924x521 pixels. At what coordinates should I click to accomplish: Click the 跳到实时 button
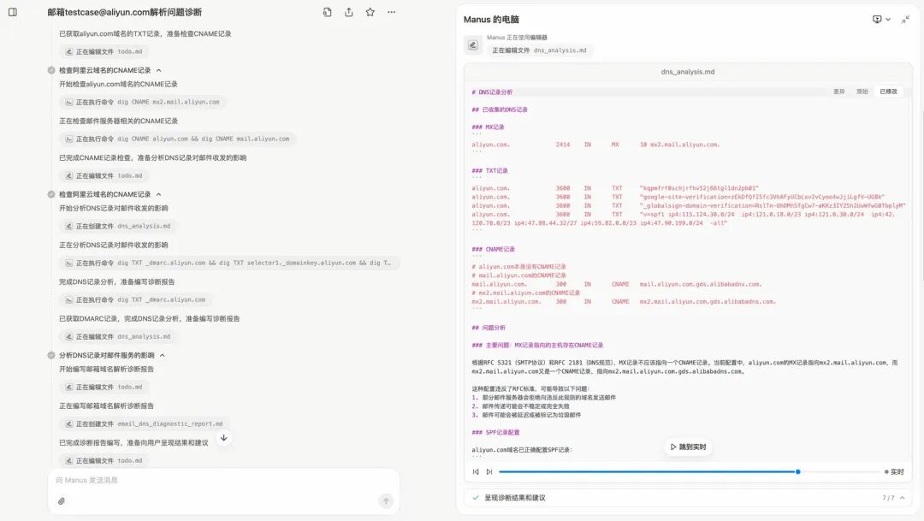pyautogui.click(x=688, y=447)
